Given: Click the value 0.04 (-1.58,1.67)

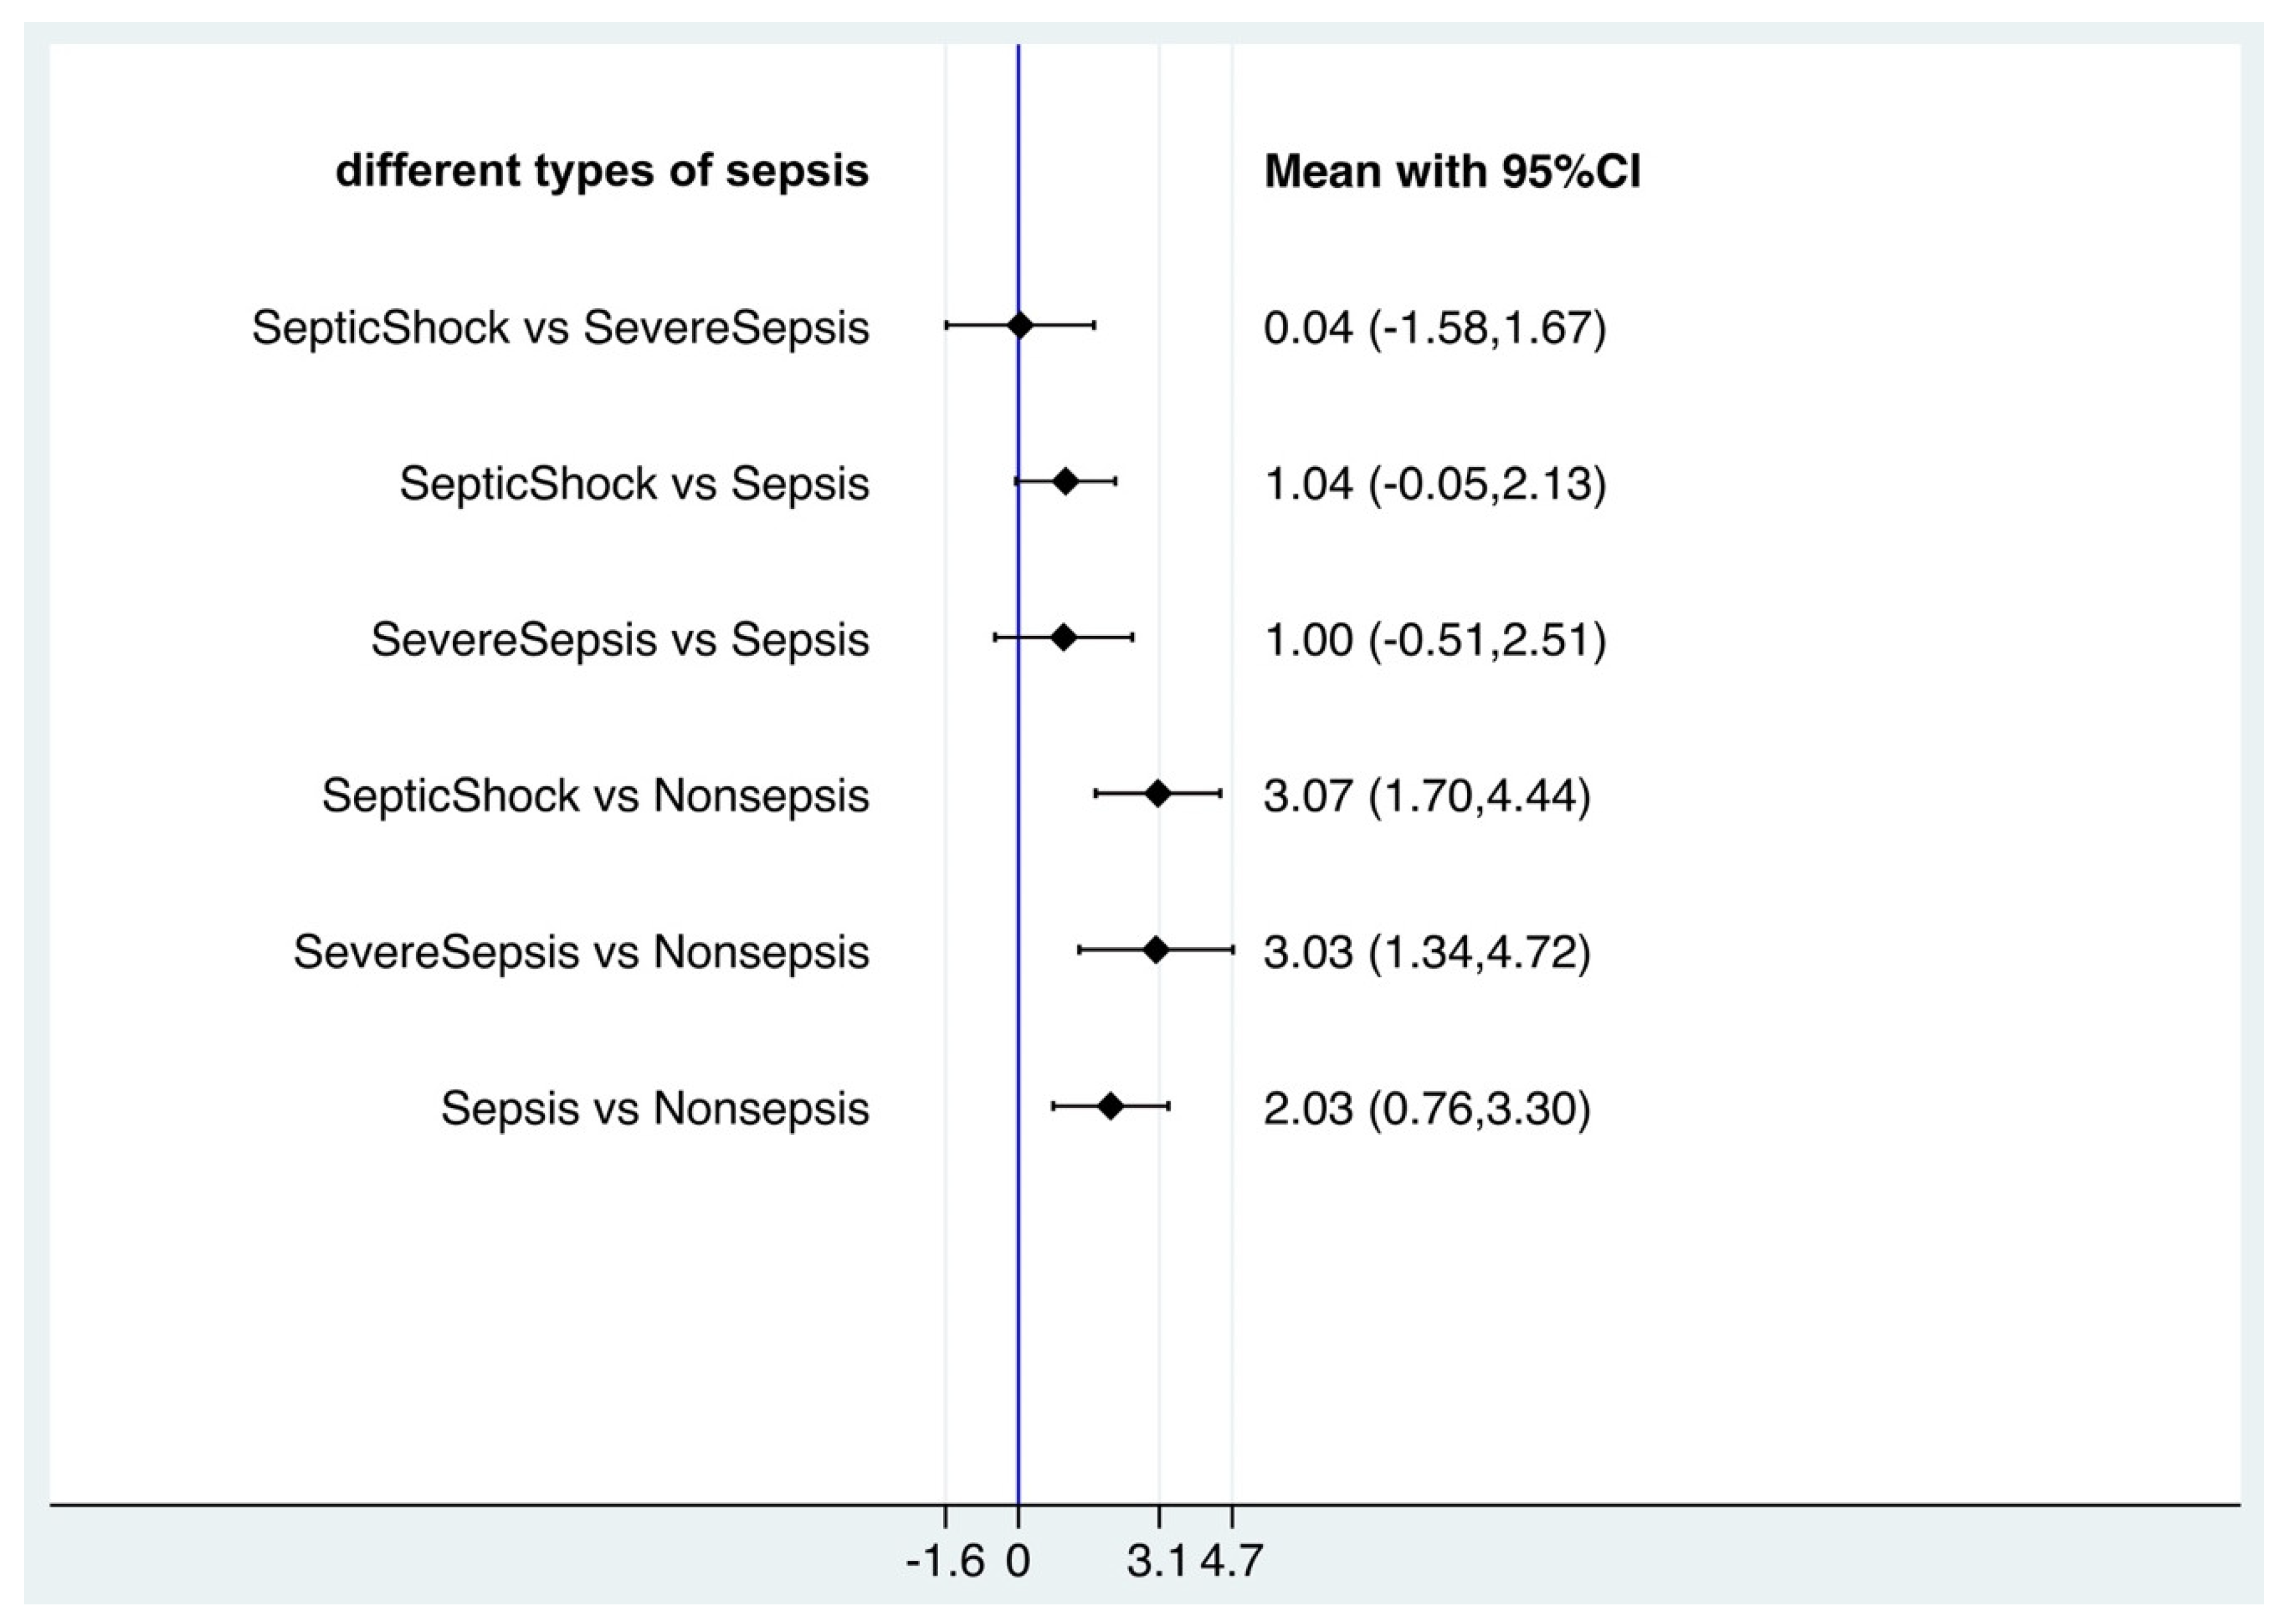Looking at the screenshot, I should click(1435, 327).
